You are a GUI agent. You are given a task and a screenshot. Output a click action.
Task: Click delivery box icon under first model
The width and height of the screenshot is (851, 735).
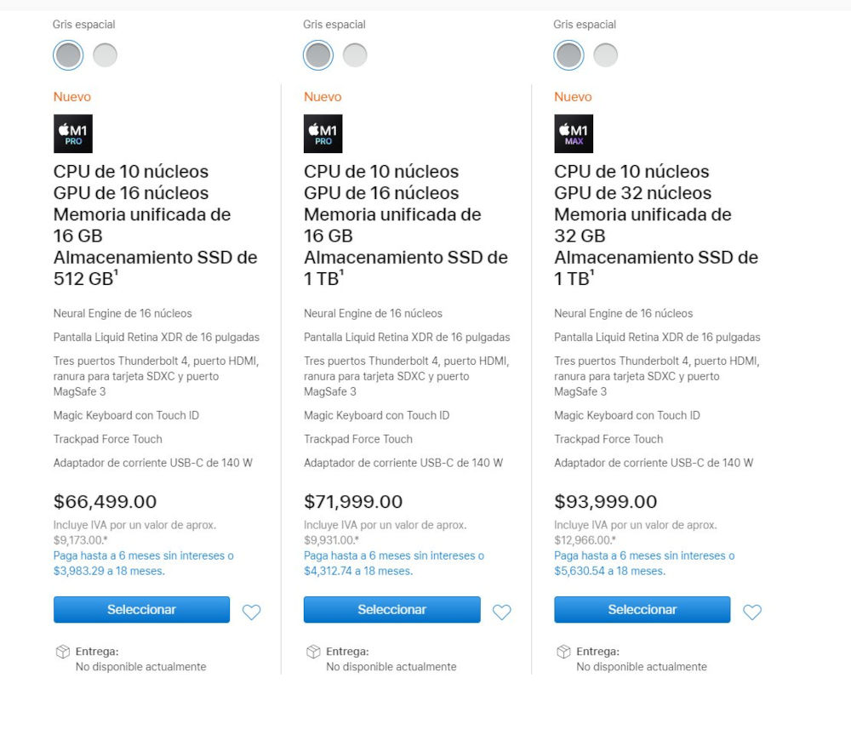click(62, 652)
